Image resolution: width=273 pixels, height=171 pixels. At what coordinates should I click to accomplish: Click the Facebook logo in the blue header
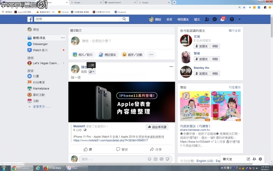pos(30,19)
